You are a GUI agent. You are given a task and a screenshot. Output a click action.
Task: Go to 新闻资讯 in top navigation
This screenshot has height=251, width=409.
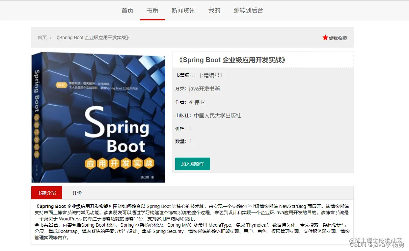pyautogui.click(x=183, y=11)
